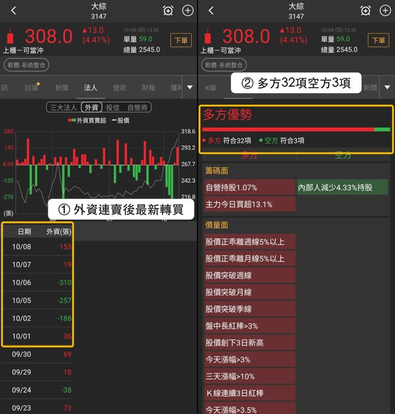The height and width of the screenshot is (414, 395).
Task: Click stock price 308.0 in left panel
Action: coord(48,36)
